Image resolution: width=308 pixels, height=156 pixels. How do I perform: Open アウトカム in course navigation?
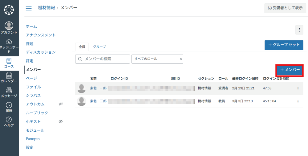pos(35,104)
